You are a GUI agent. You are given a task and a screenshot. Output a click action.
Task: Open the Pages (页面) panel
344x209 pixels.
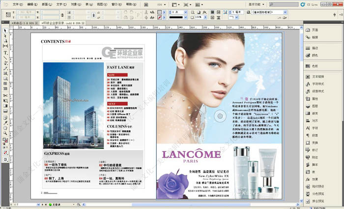(312, 30)
